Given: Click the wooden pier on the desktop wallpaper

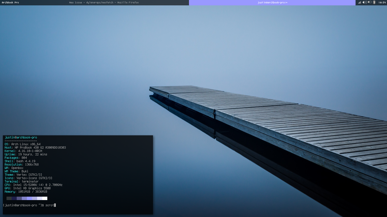Looking at the screenshot, I should 255,119.
